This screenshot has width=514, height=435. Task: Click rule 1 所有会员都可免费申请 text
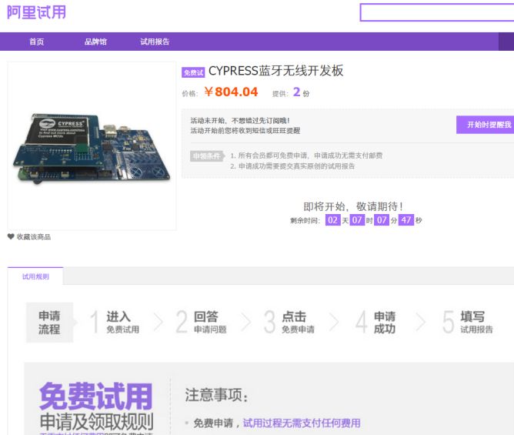[x=306, y=156]
